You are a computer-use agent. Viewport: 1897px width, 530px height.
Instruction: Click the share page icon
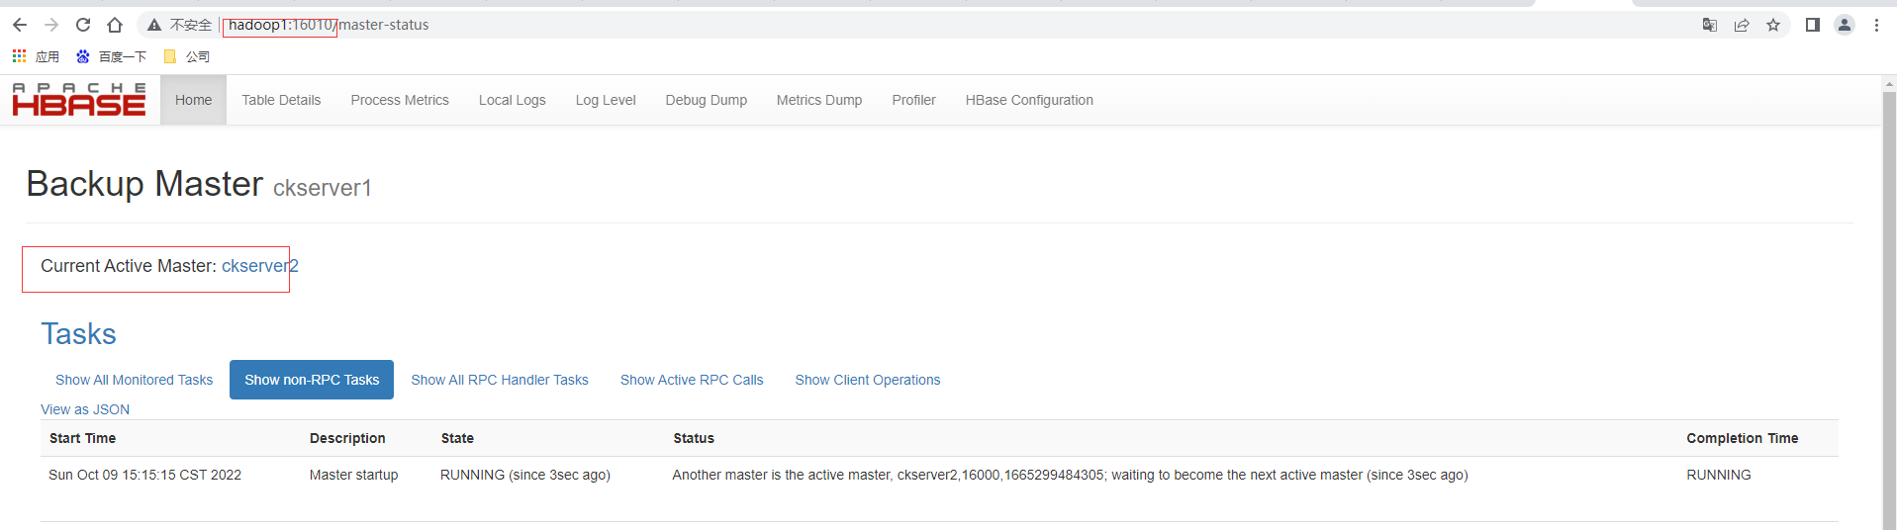coord(1742,25)
